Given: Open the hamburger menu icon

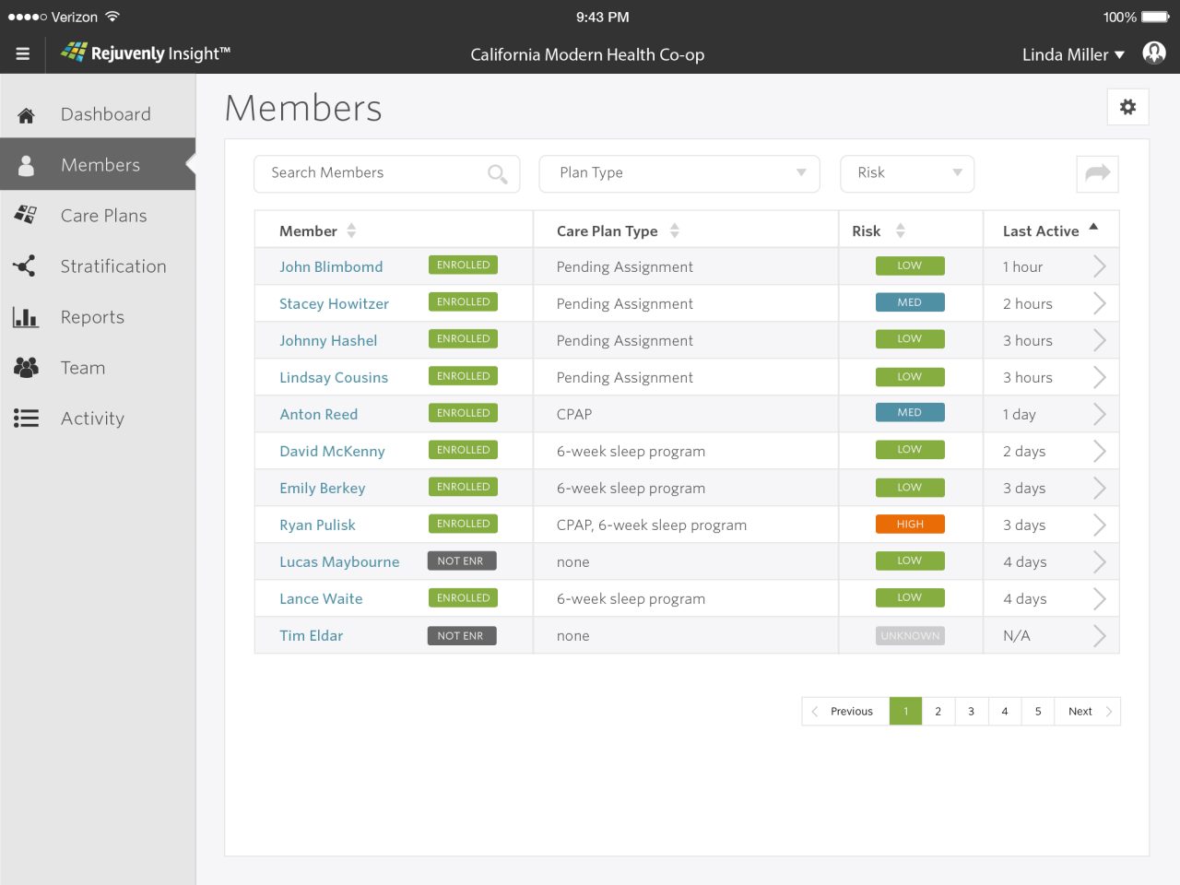Looking at the screenshot, I should click(23, 54).
